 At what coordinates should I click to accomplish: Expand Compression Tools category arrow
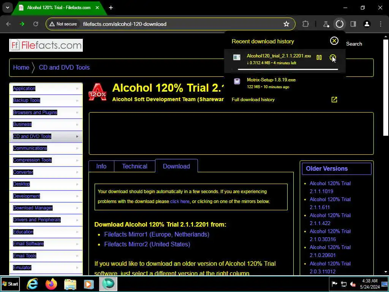[x=77, y=160]
